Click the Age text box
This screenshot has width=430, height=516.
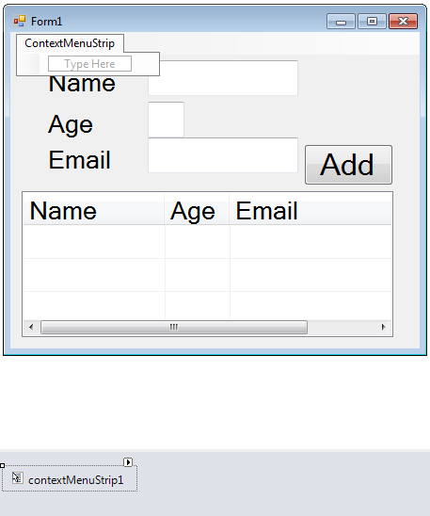(166, 120)
